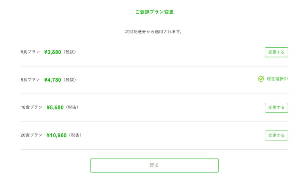Click 変更する for the 10食プラン
Image resolution: width=306 pixels, height=181 pixels.
[276, 108]
